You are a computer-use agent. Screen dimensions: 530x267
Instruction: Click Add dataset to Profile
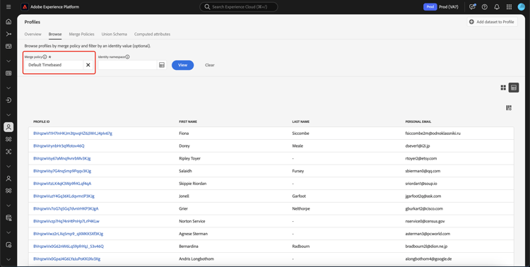pos(492,22)
